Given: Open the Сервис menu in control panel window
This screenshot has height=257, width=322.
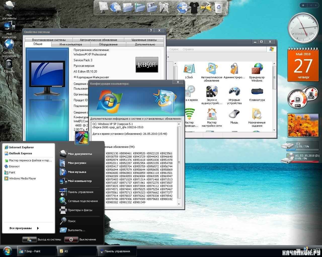Looking at the screenshot, I should tap(174, 49).
